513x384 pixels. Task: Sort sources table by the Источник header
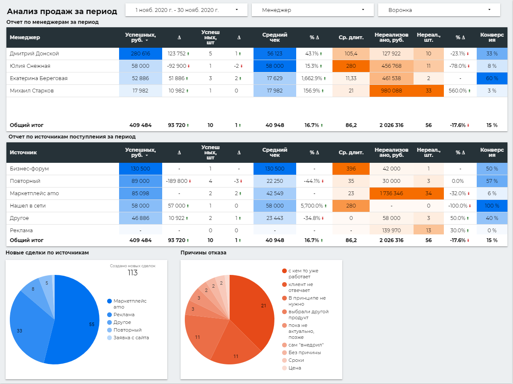click(x=23, y=153)
